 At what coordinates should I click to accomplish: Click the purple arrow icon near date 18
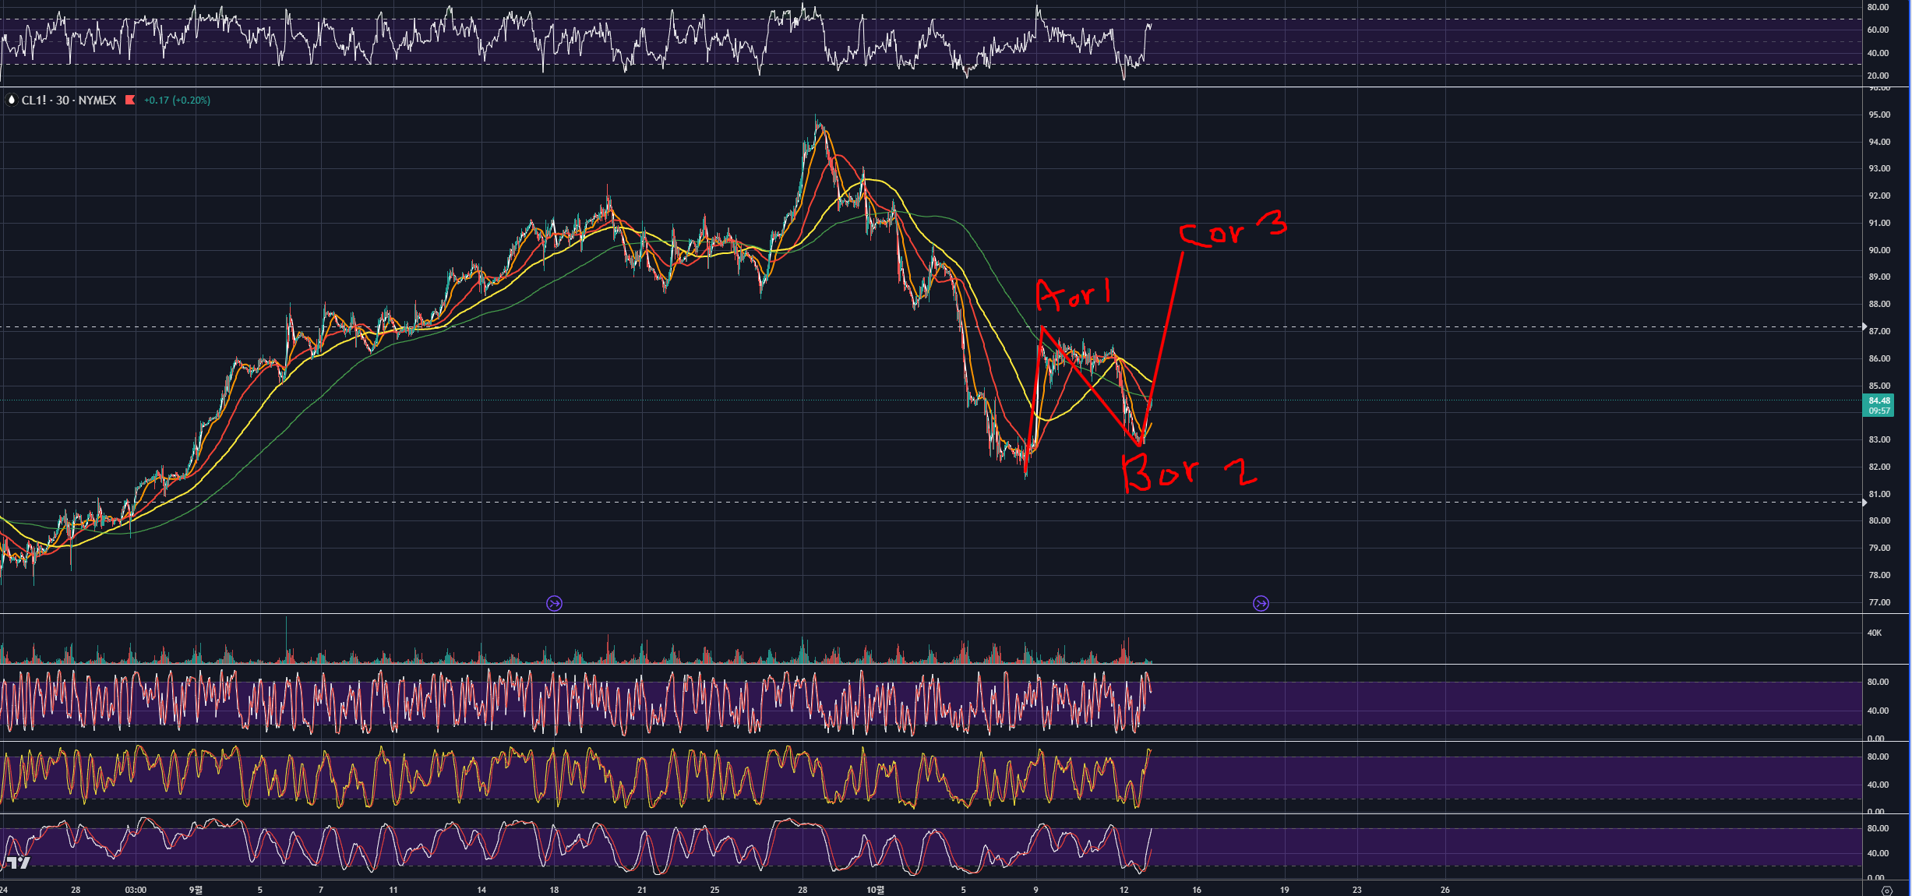click(554, 603)
